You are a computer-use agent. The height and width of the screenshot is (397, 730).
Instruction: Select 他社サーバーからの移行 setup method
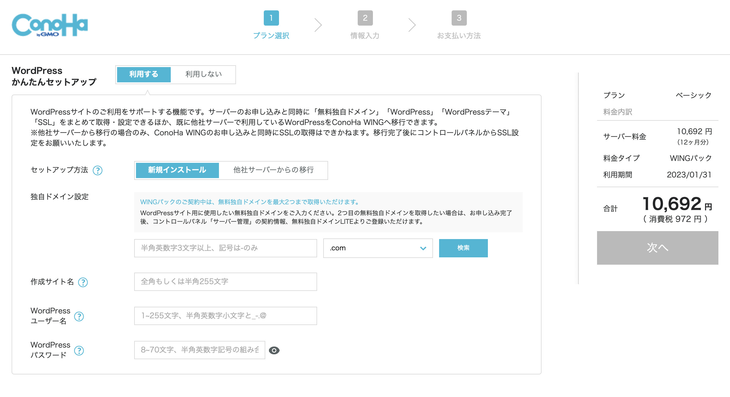(274, 170)
